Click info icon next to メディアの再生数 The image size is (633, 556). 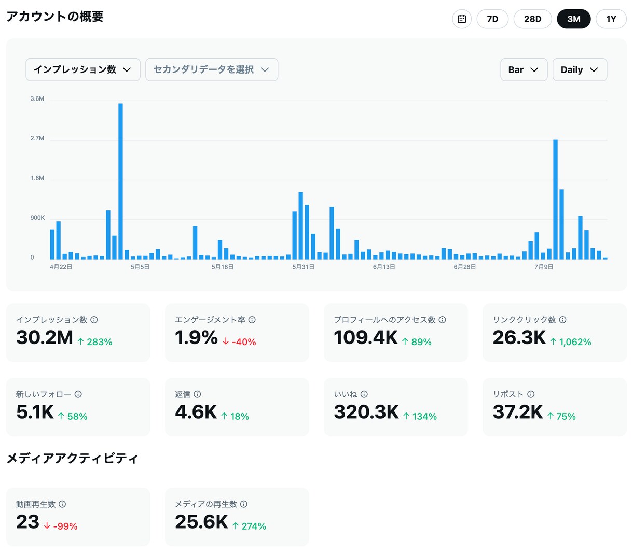click(244, 504)
